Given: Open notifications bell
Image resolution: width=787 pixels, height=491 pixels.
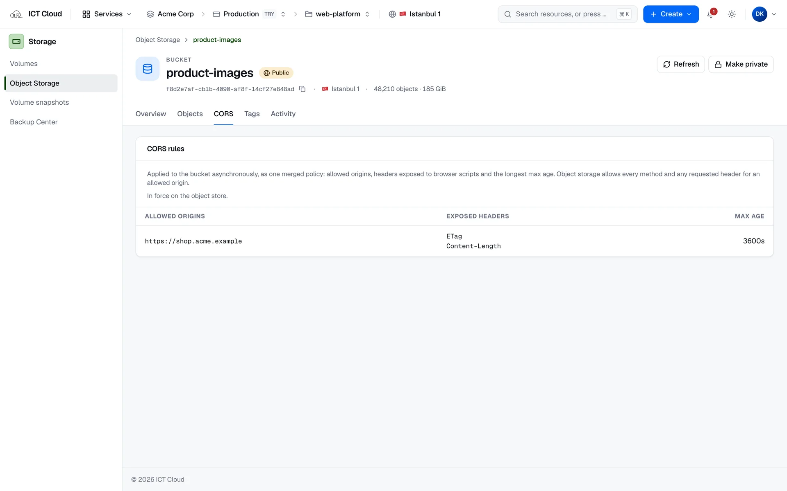Looking at the screenshot, I should tap(711, 14).
